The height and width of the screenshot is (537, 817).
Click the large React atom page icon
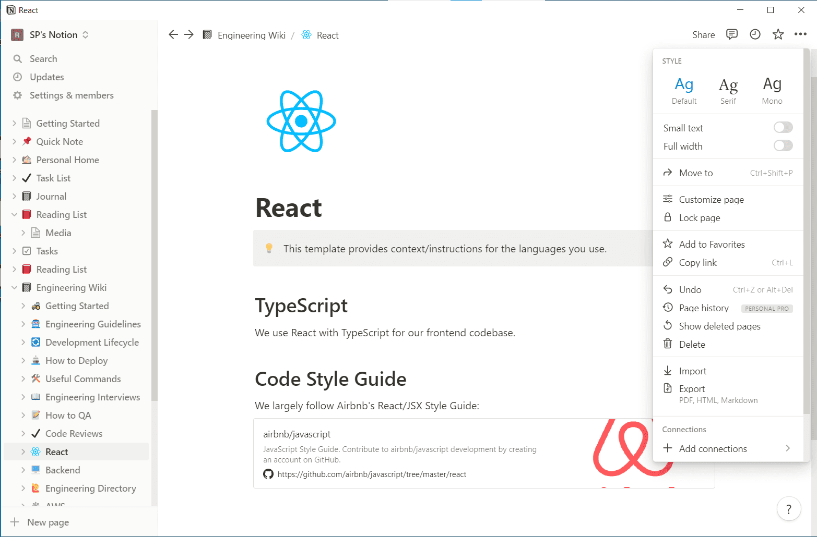click(301, 121)
